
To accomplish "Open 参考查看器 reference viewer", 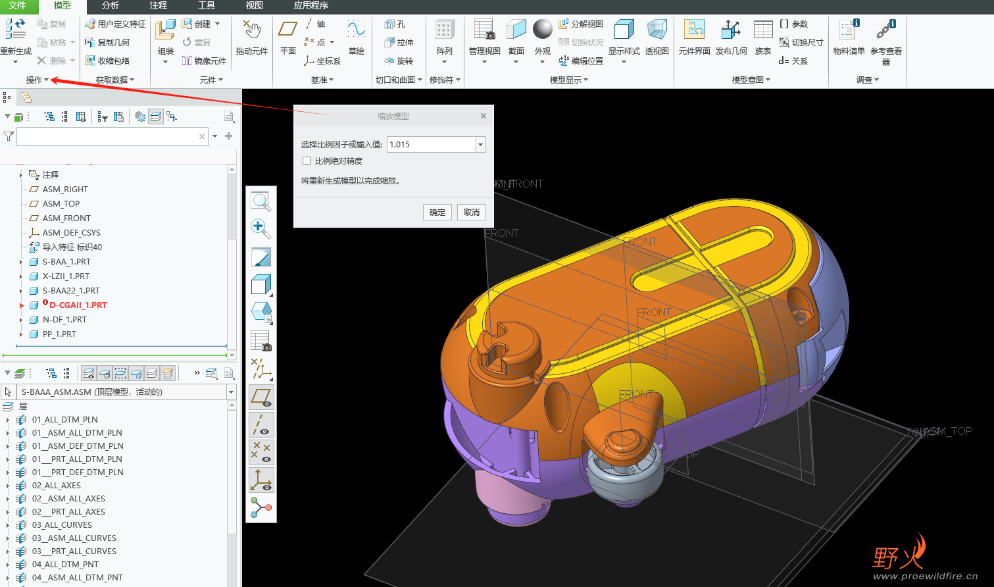I will pos(886,30).
